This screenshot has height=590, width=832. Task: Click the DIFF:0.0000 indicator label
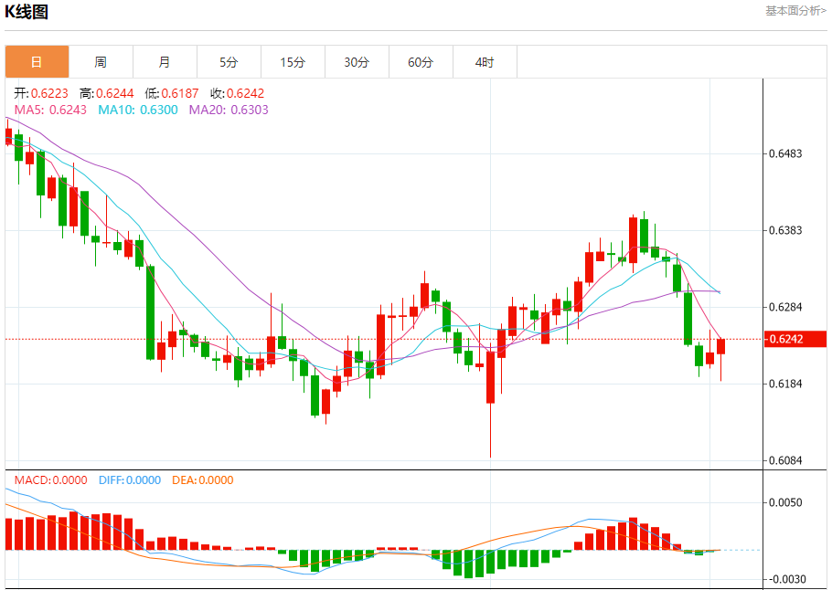point(130,480)
